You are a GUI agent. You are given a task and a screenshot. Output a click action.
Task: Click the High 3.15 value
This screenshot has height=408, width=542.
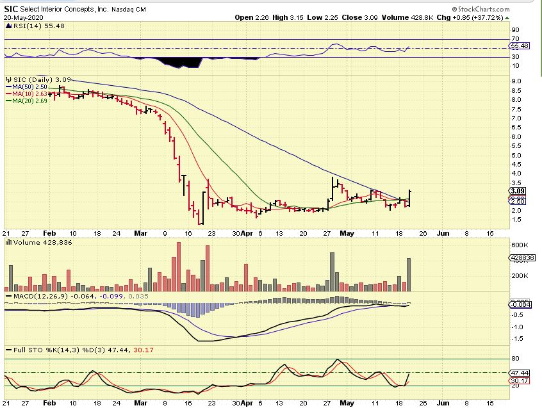286,18
